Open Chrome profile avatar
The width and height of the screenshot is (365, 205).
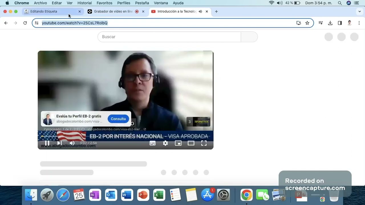point(349,23)
